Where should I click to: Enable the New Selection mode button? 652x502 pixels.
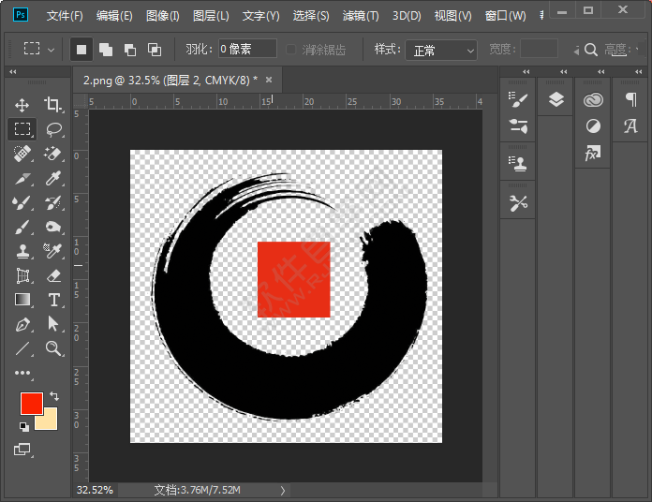click(81, 49)
